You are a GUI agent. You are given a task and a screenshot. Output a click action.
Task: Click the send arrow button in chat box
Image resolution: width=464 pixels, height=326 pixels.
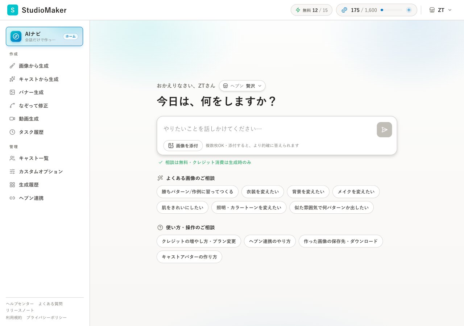point(384,130)
